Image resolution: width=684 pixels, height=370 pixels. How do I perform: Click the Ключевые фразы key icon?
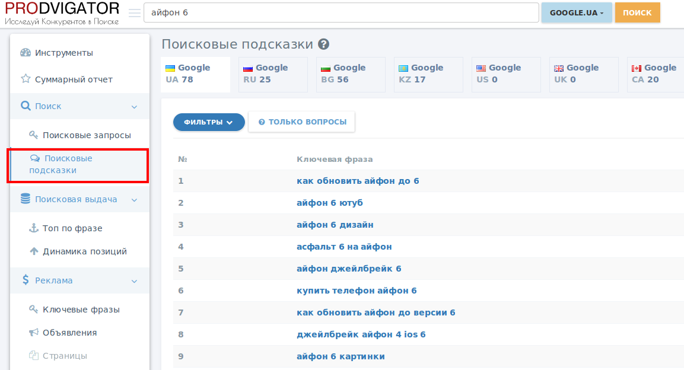point(34,309)
